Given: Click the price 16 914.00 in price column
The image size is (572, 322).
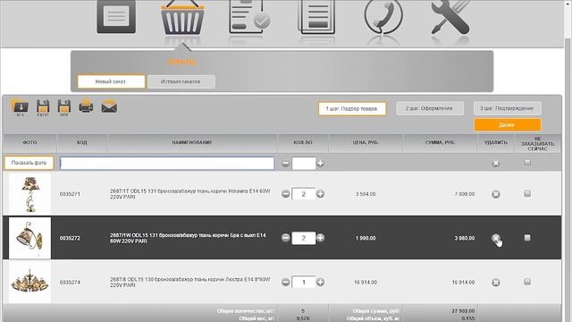Looking at the screenshot, I should click(366, 283).
